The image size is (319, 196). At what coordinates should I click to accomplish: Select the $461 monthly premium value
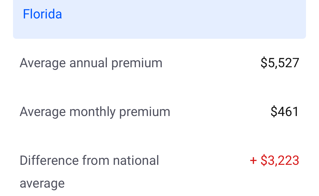coord(285,112)
